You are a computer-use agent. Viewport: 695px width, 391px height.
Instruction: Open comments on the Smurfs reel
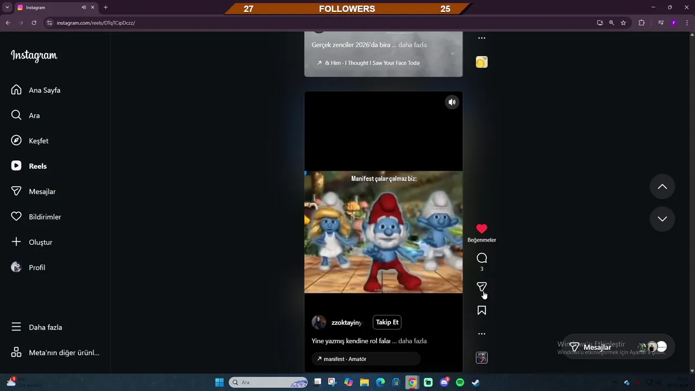click(482, 258)
